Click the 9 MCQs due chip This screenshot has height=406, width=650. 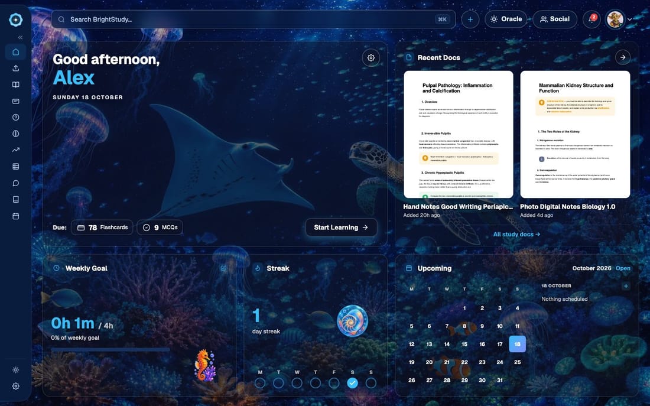[160, 228]
